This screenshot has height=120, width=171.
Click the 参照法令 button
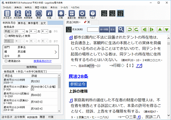point(78,84)
